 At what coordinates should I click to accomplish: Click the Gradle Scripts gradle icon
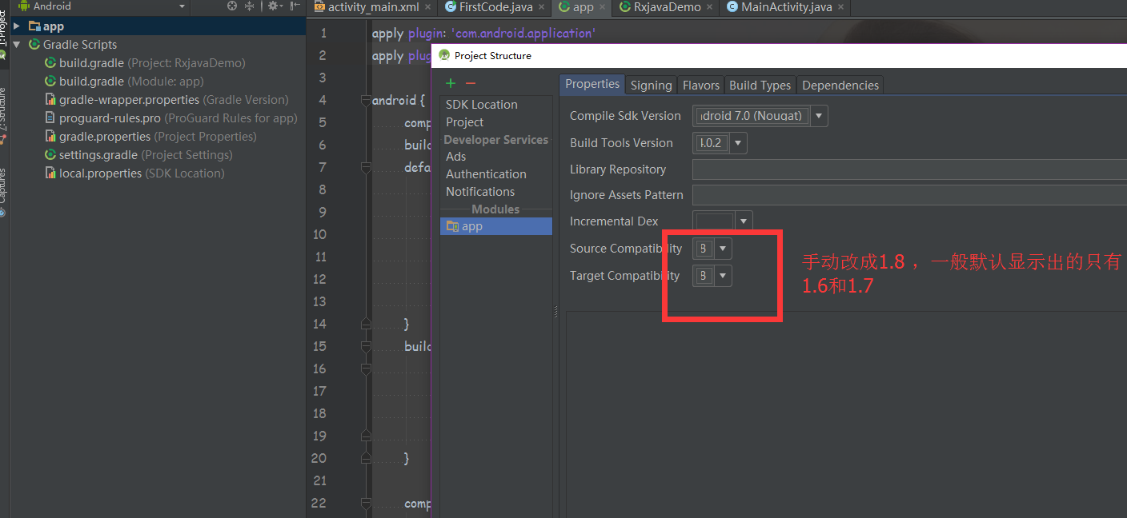34,45
